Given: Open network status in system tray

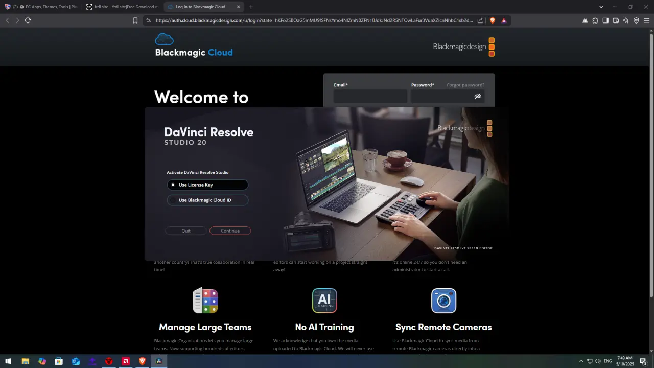Looking at the screenshot, I should (590, 361).
